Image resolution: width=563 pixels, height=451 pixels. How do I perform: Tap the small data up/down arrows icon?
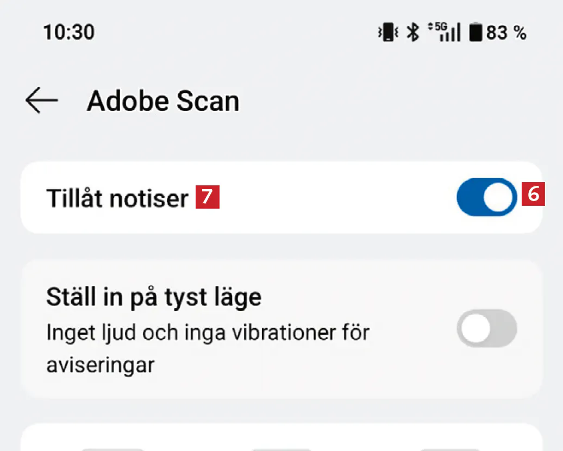pos(431,26)
